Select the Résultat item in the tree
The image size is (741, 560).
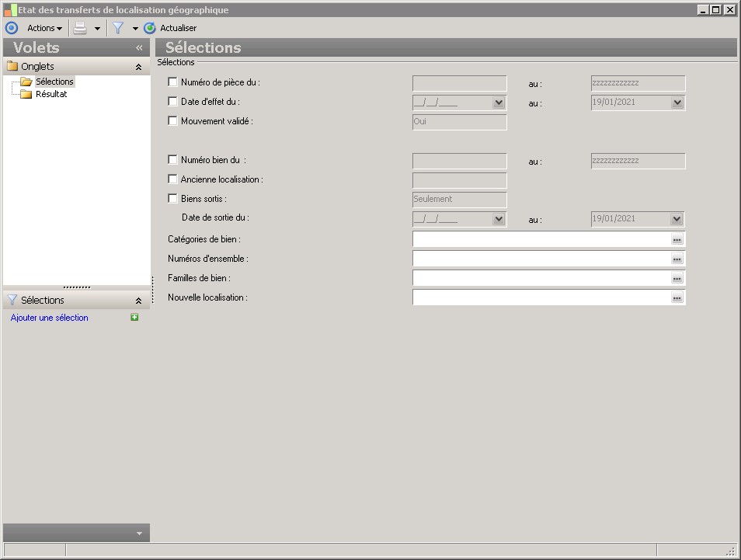(51, 94)
